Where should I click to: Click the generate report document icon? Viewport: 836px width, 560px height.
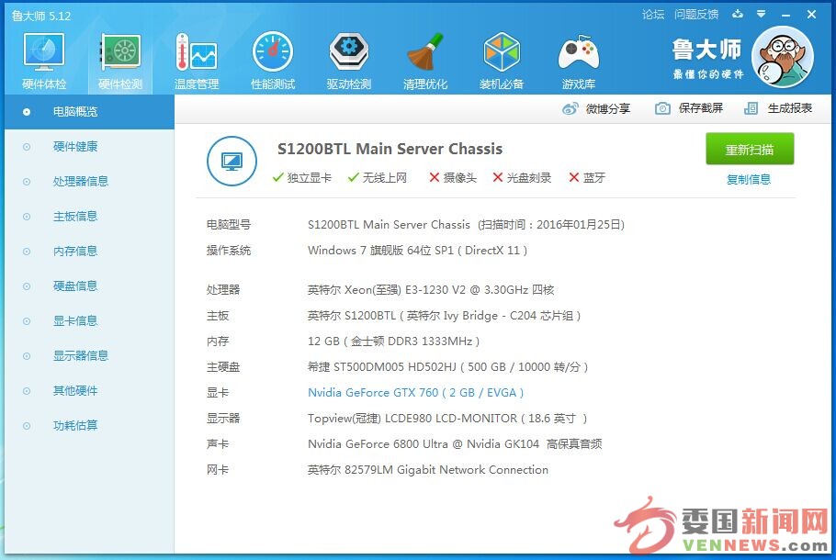[x=751, y=108]
